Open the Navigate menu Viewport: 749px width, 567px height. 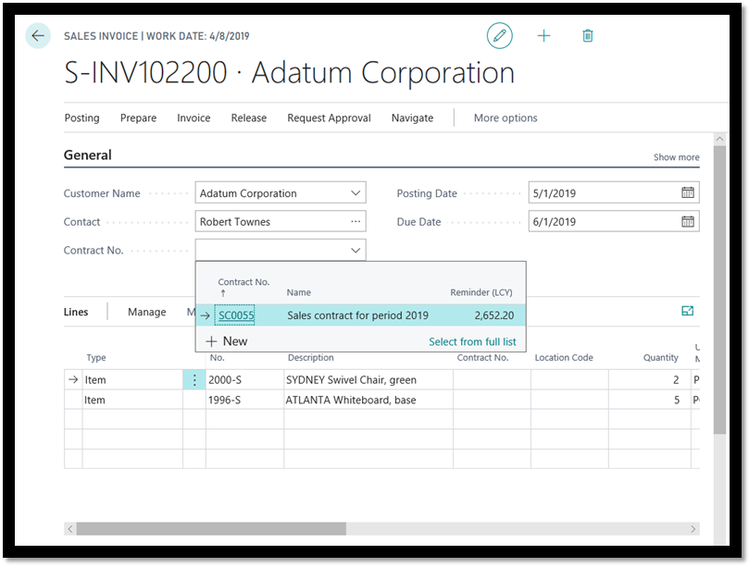click(x=413, y=117)
